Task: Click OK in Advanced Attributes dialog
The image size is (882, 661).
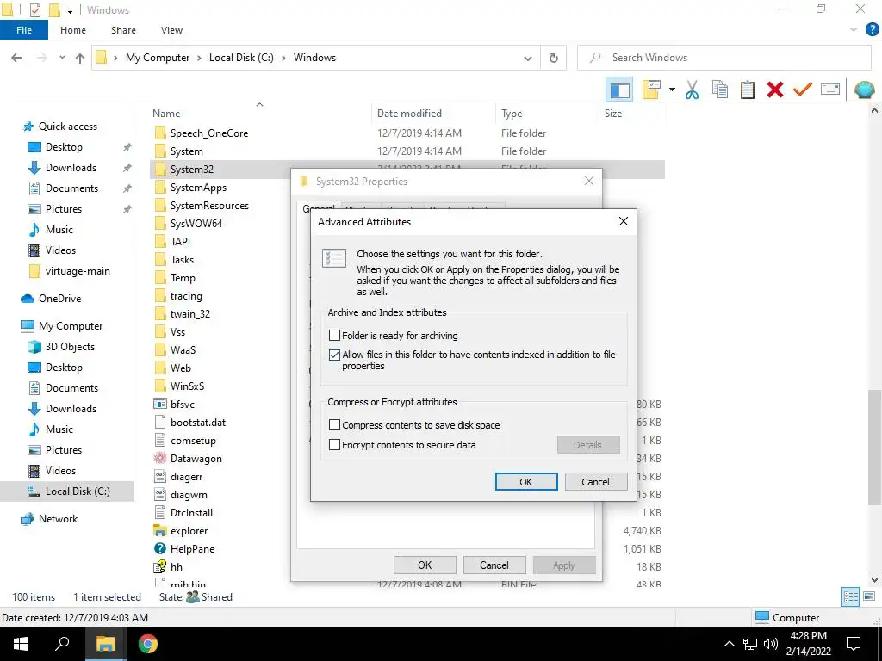Action: [x=526, y=482]
